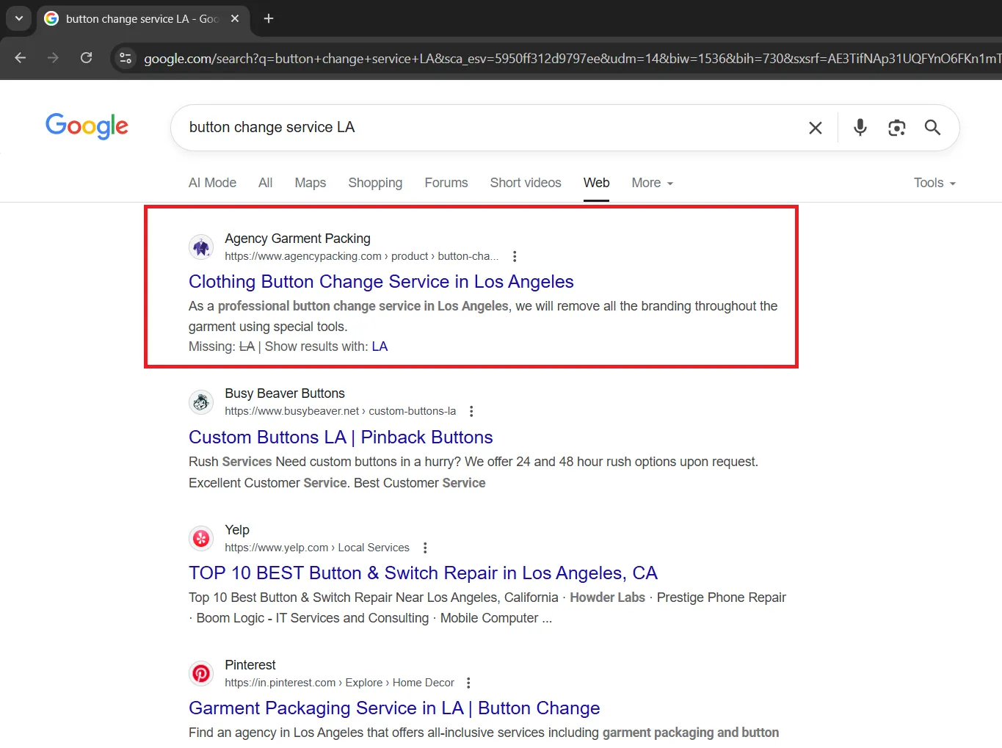Switch to the Shopping tab
This screenshot has height=748, width=1002.
click(374, 183)
